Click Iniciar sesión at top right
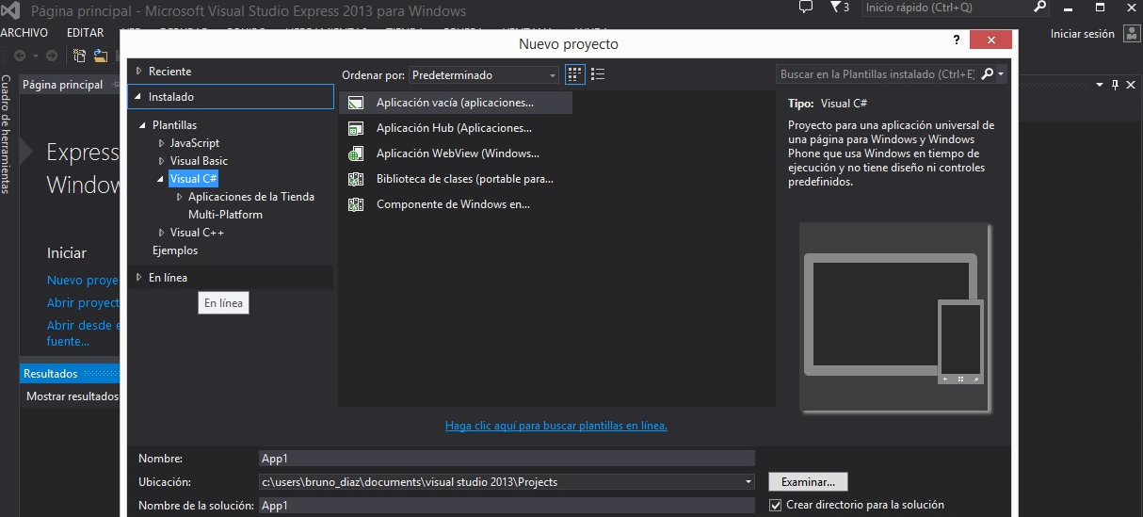This screenshot has height=517, width=1143. click(1083, 33)
